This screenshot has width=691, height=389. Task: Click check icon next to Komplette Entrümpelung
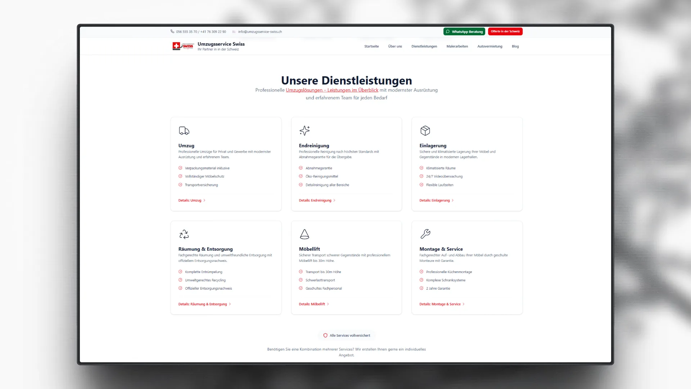(x=180, y=272)
